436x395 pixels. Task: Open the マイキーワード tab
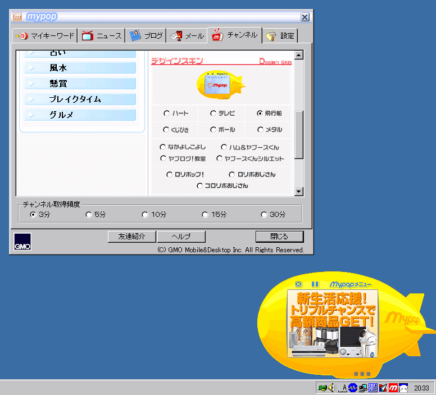(45, 36)
